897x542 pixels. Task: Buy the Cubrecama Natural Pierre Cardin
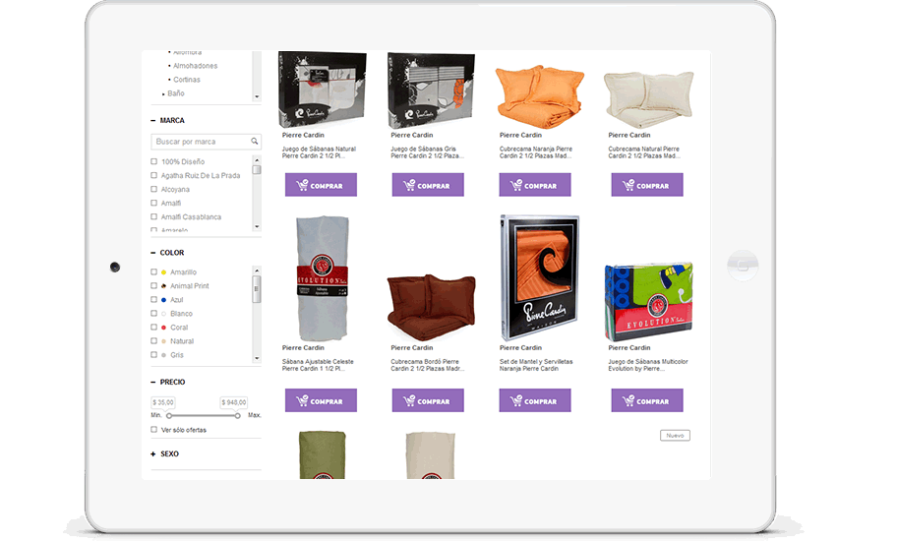647,185
